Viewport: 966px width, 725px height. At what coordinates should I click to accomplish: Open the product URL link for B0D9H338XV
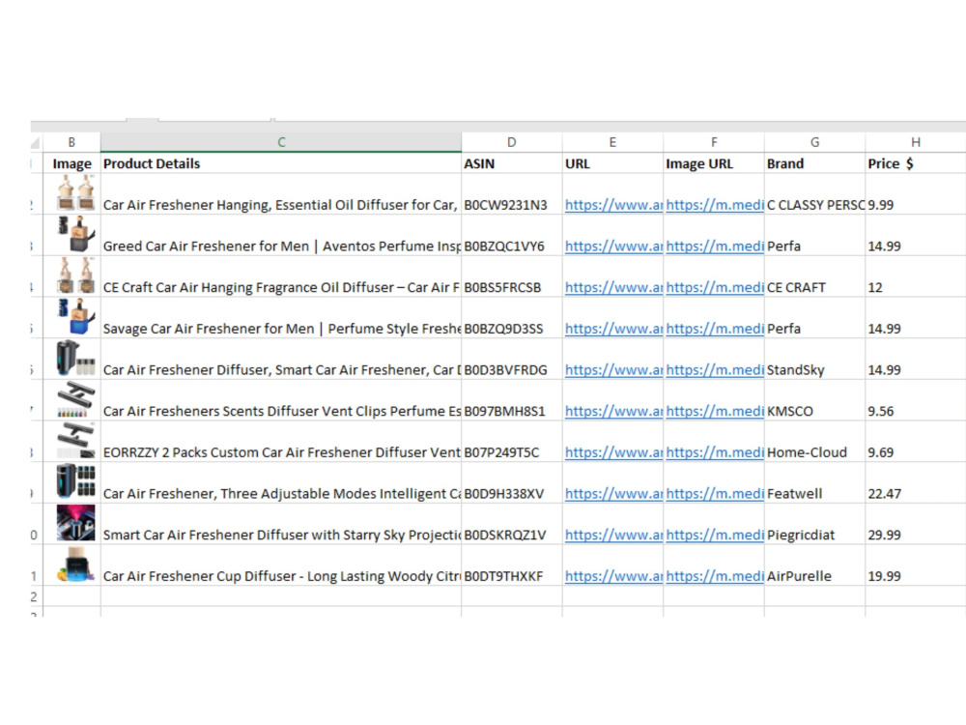(x=613, y=494)
